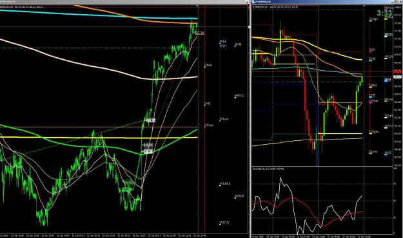
Task: Select the DMid label in right chart
Action: [x=373, y=85]
